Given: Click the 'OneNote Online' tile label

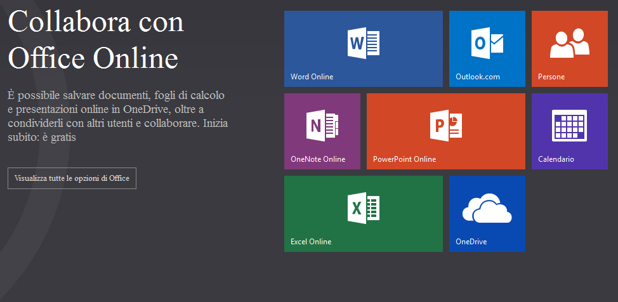Looking at the screenshot, I should coord(318,159).
